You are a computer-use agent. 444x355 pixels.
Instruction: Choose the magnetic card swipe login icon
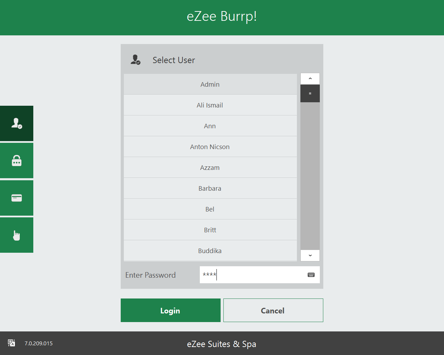point(16,198)
